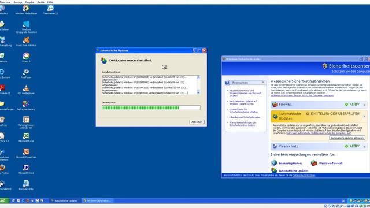The image size is (370, 208).
Task: Open Automatische Updates link under Sicherheitseinstellungen
Action: [294, 171]
